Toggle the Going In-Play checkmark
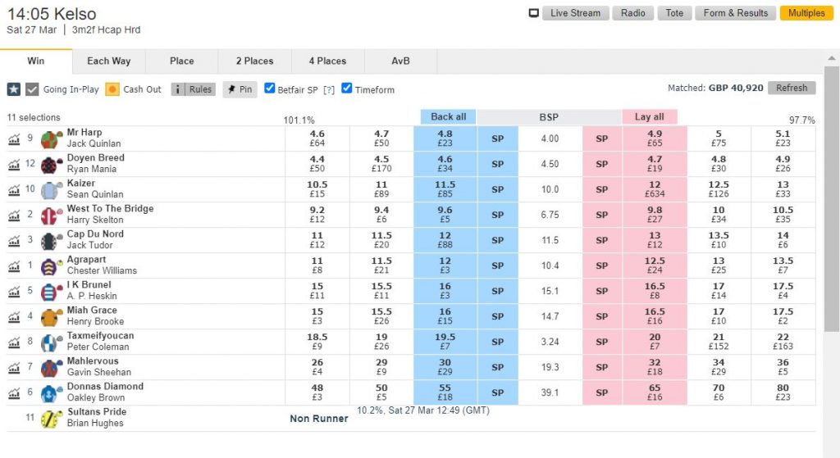 click(x=33, y=89)
